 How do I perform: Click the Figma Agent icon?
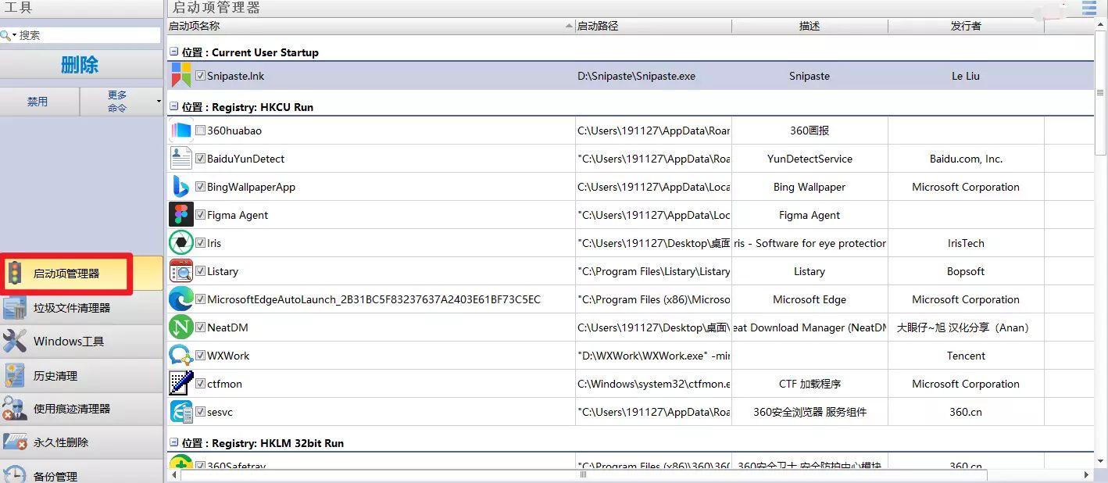click(181, 215)
